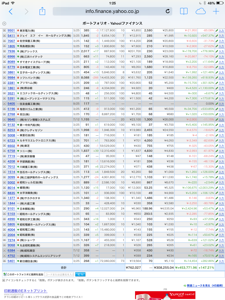The image size is (225, 300).
Task: Check delete box for 6502 東芝
Action: coord(4,146)
